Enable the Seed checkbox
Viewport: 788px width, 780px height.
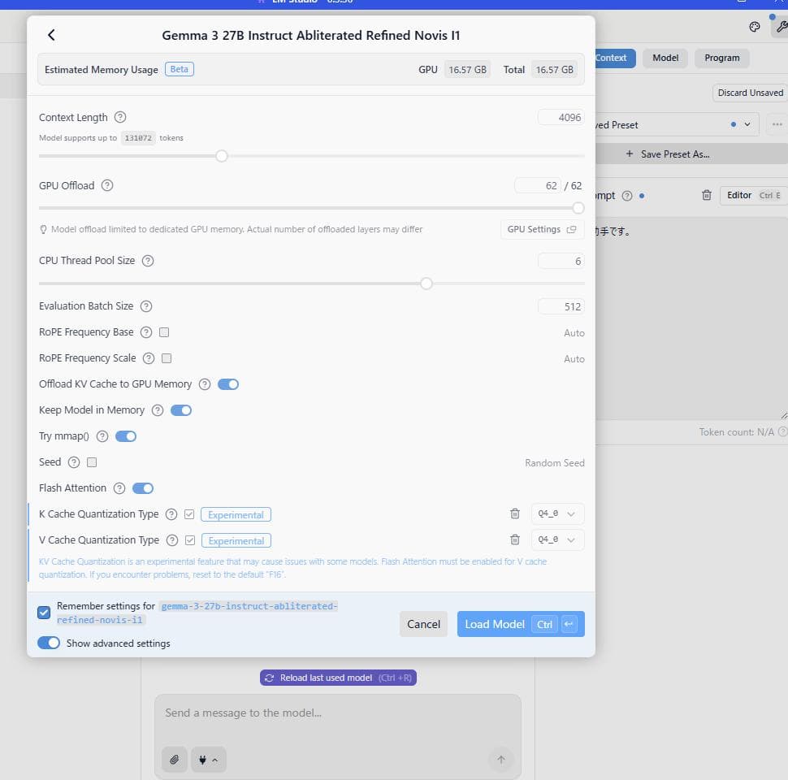tap(92, 462)
